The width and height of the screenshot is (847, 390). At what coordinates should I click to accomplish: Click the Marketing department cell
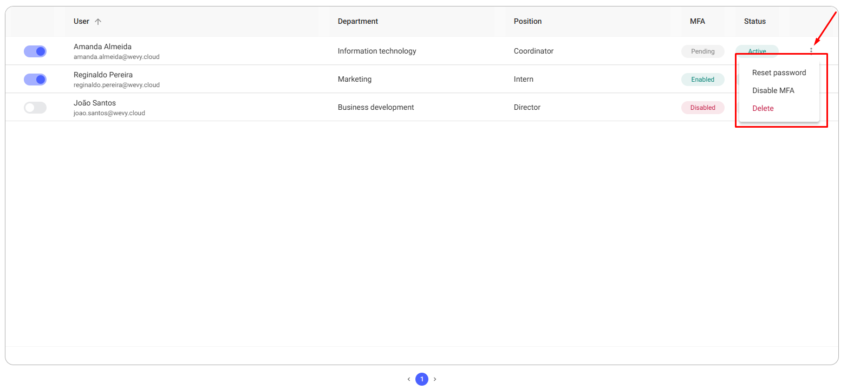355,79
